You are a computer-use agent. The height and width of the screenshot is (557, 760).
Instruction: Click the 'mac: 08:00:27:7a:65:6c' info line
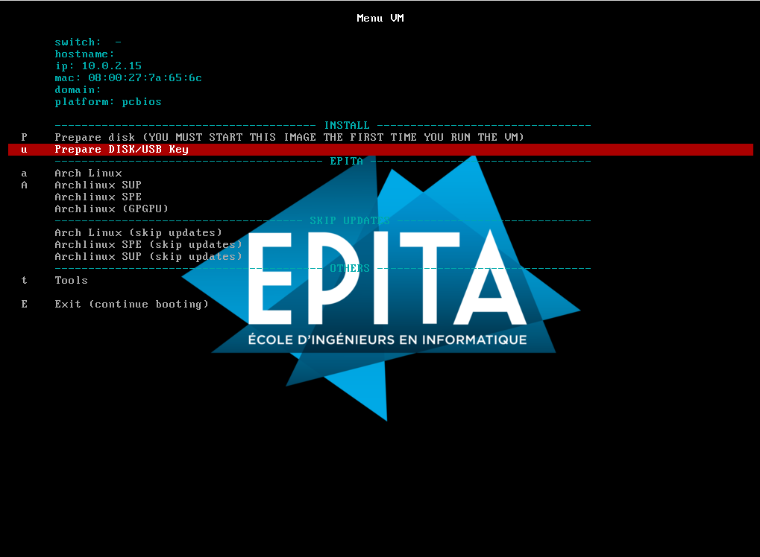pyautogui.click(x=128, y=78)
